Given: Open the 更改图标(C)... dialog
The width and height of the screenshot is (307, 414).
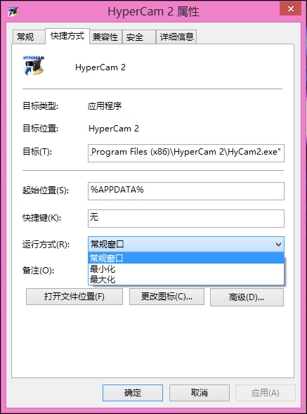Looking at the screenshot, I should tap(166, 297).
